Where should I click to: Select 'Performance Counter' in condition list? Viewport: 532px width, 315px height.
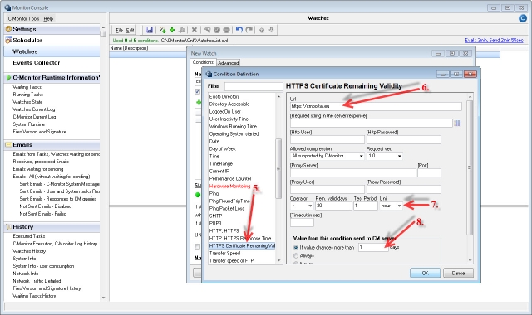[230, 179]
